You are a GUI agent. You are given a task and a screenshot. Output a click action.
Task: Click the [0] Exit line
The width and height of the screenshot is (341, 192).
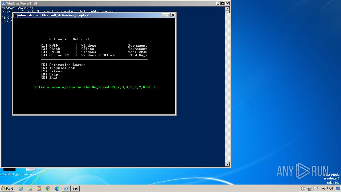pos(50,78)
